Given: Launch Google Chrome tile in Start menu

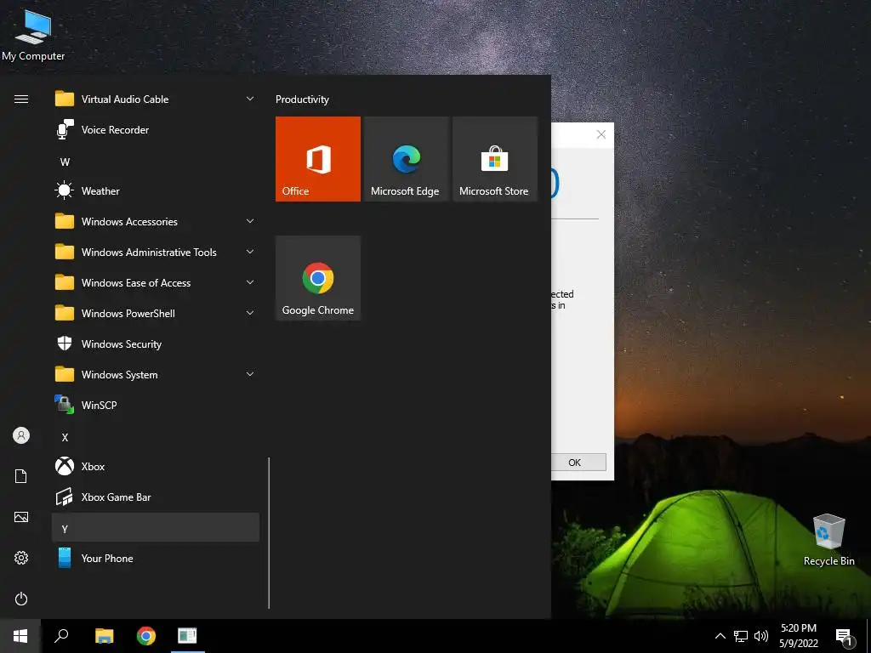Looking at the screenshot, I should [318, 278].
